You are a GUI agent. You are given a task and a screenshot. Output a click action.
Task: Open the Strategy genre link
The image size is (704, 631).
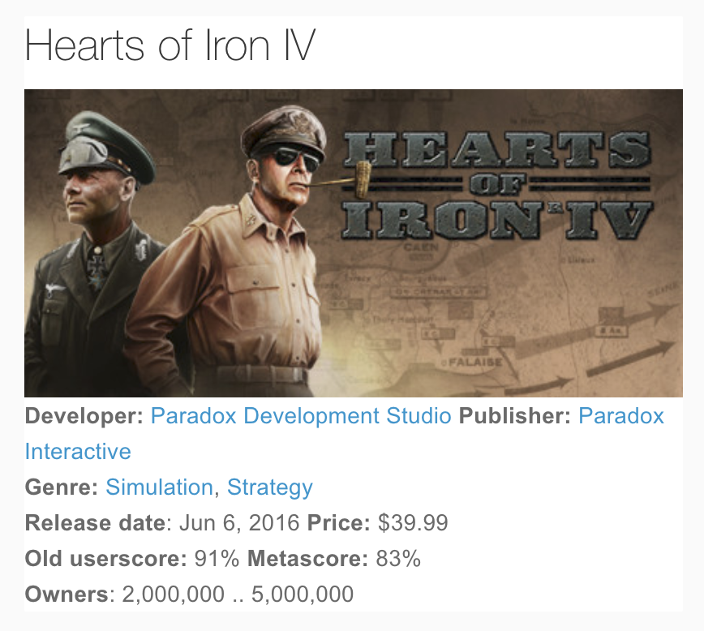[269, 487]
